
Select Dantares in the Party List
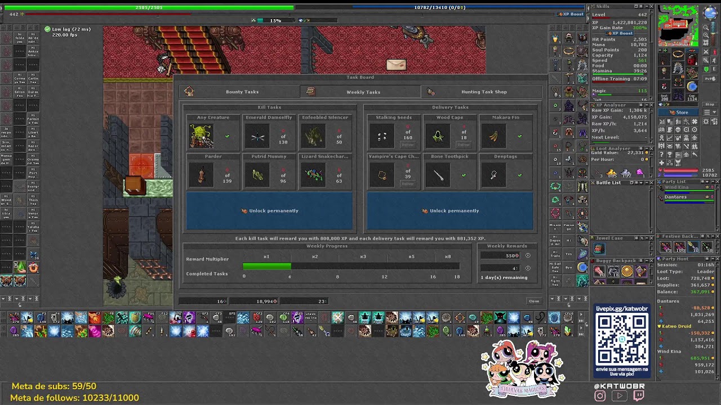tap(675, 197)
